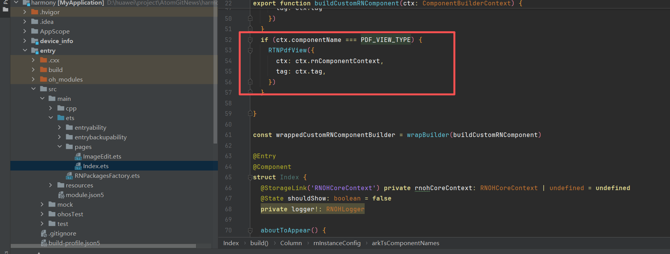Select the ets source folder icon
This screenshot has width=670, height=254.
61,118
